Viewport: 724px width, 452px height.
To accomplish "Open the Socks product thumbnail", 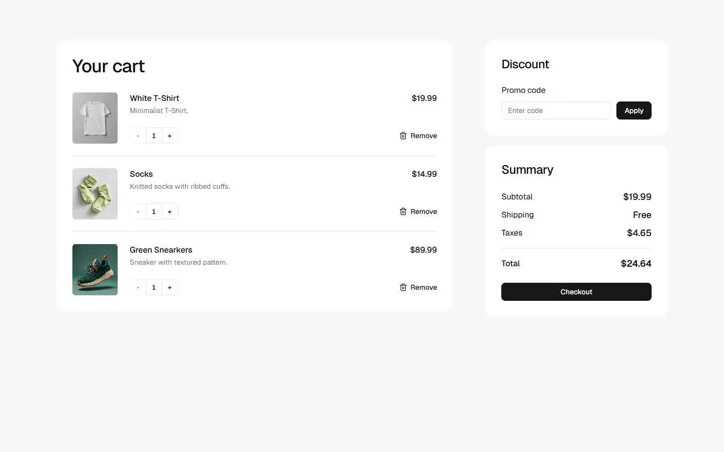I will point(95,194).
